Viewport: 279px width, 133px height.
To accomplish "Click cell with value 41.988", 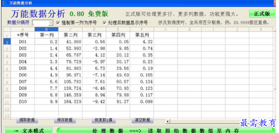I will pyautogui.click(x=70, y=42).
